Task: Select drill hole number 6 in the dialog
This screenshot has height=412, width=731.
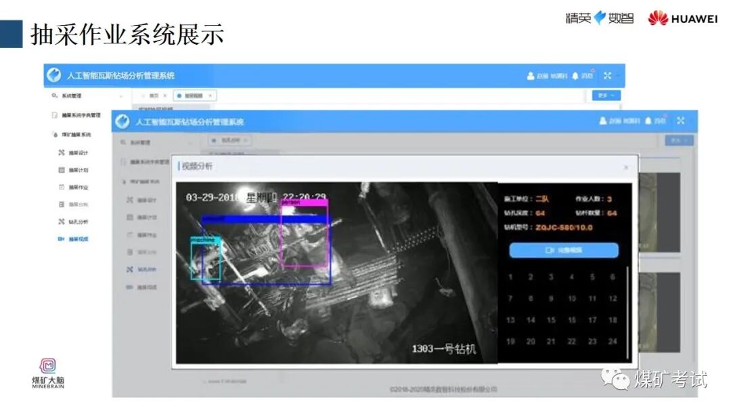Action: click(x=613, y=277)
